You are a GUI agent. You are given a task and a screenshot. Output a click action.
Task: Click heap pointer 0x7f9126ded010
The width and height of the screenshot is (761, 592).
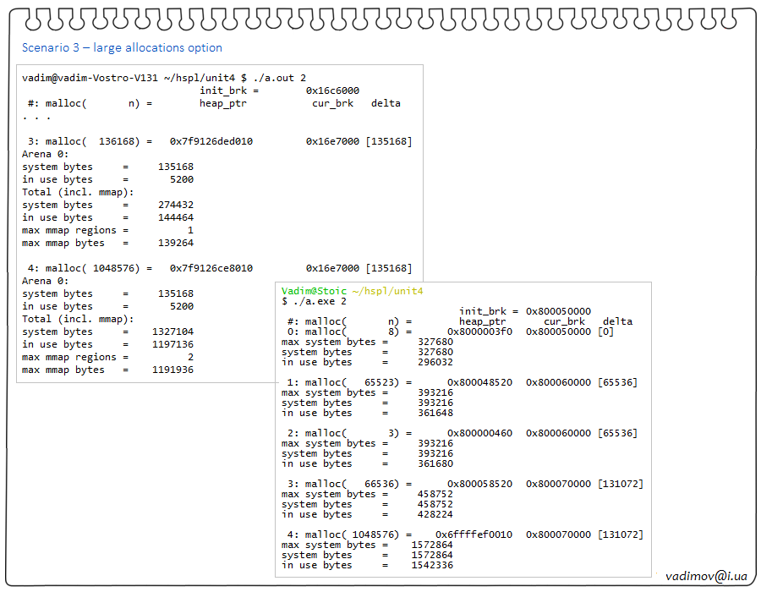[x=211, y=141]
